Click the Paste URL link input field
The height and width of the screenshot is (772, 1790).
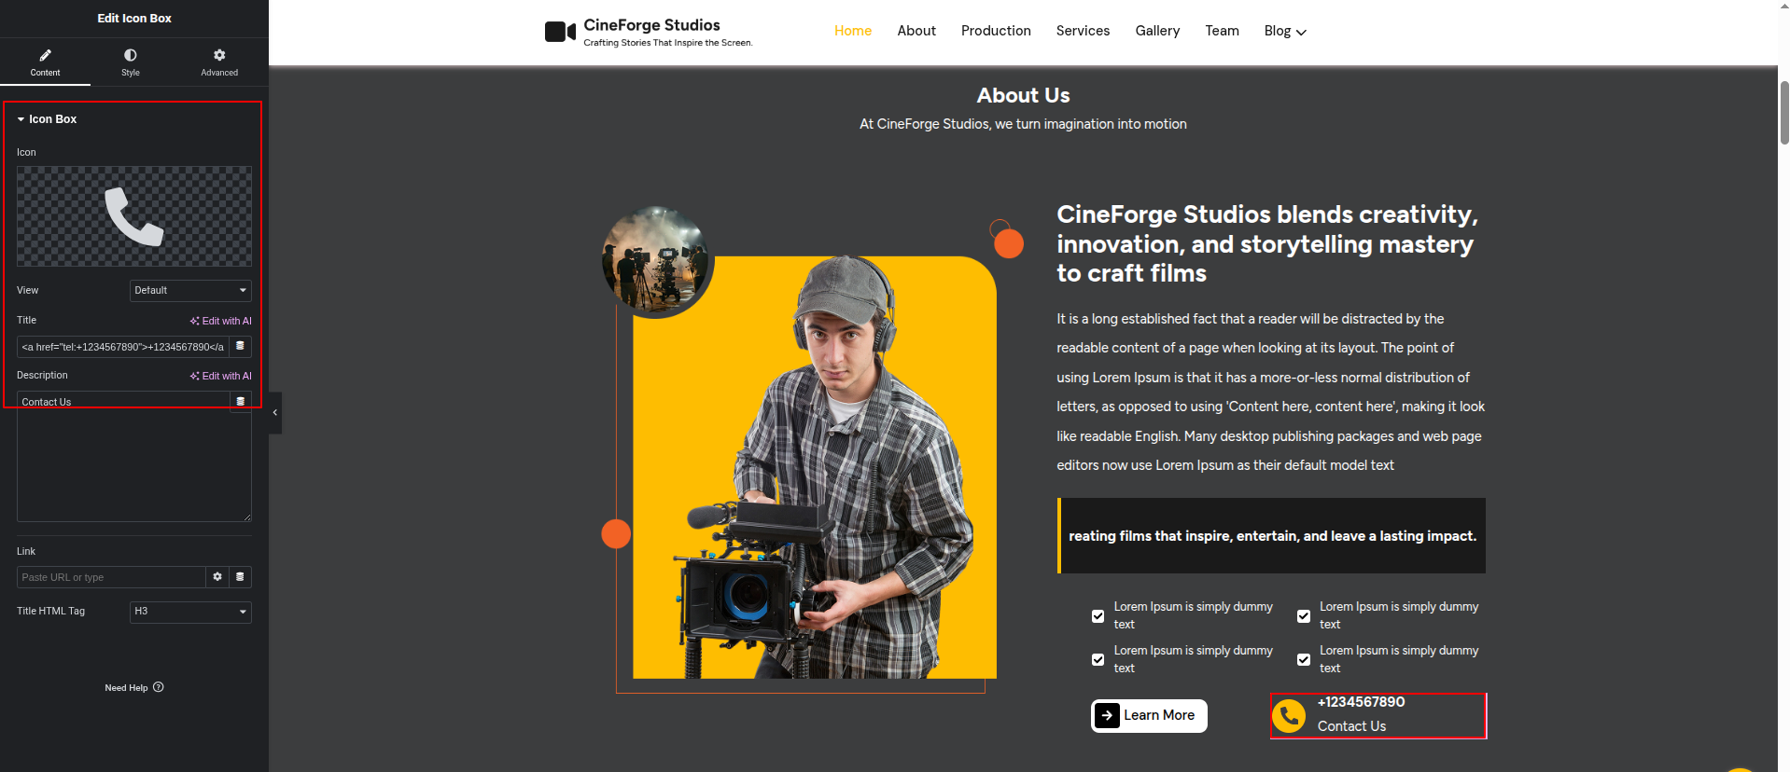coord(110,577)
